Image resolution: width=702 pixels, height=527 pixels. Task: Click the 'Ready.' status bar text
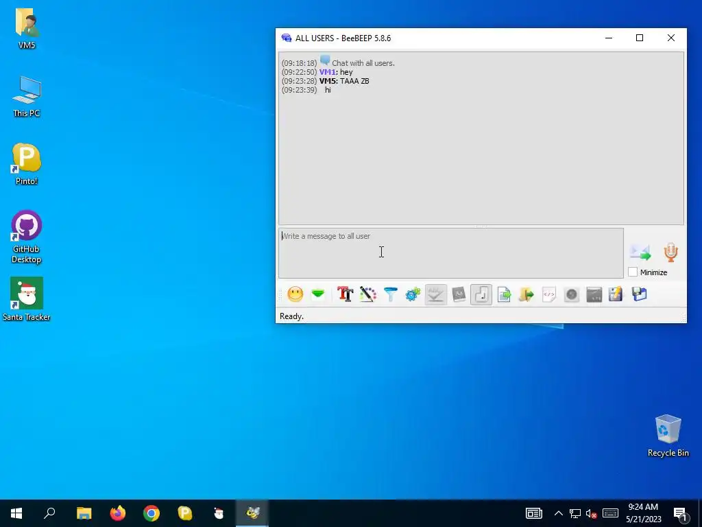pyautogui.click(x=291, y=316)
